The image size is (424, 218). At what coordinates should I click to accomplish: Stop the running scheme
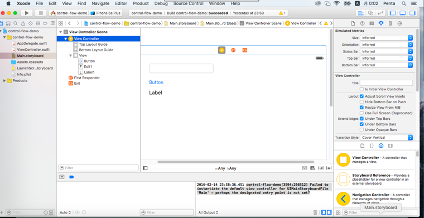tap(41, 13)
